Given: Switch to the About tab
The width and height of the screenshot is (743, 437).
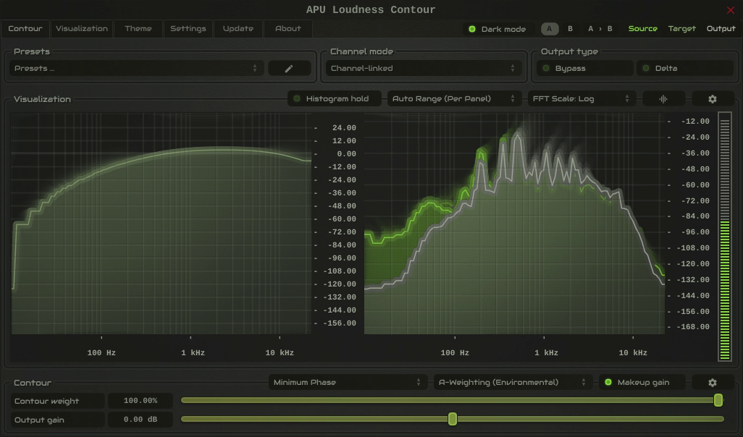Looking at the screenshot, I should pyautogui.click(x=287, y=29).
